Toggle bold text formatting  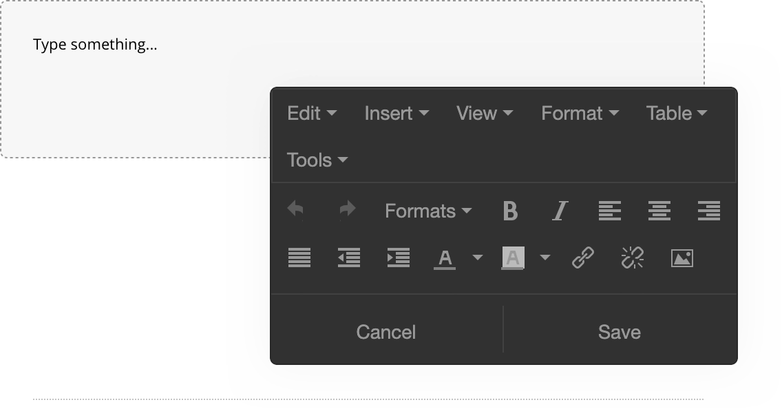510,211
